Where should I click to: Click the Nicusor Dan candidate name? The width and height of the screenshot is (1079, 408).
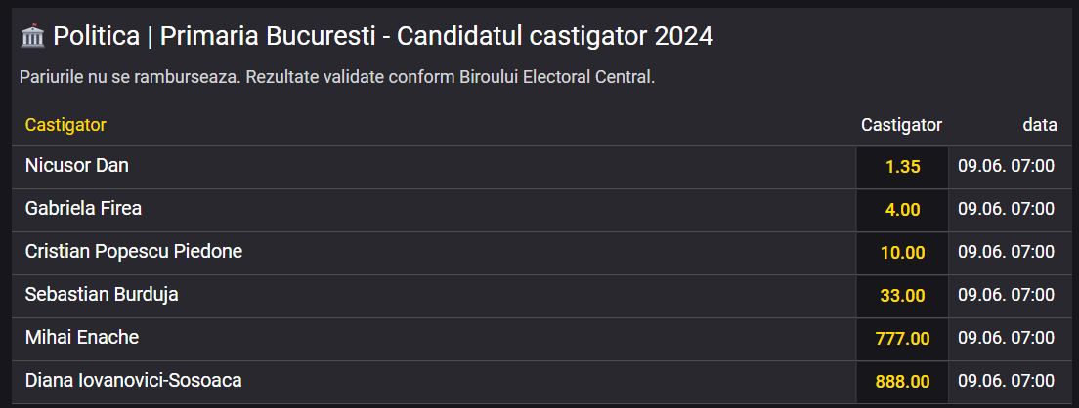click(77, 166)
